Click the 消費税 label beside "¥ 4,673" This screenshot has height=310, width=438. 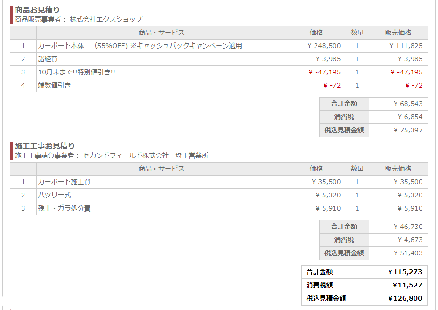point(344,240)
